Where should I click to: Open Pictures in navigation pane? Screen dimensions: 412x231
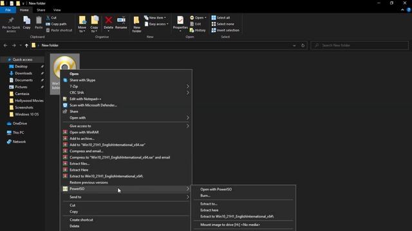click(x=21, y=87)
